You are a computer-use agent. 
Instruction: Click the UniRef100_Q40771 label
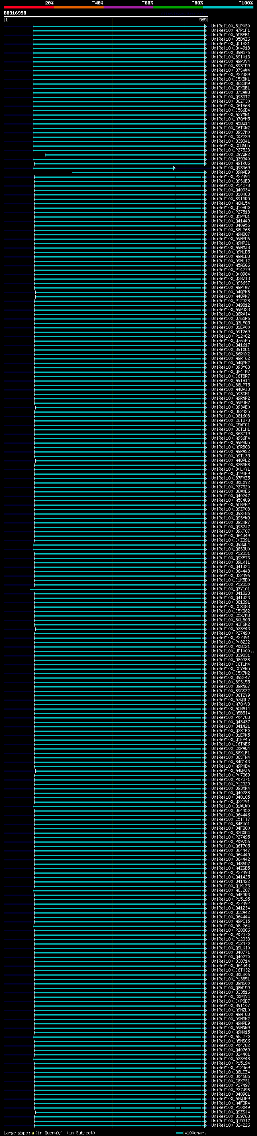click(230, 953)
